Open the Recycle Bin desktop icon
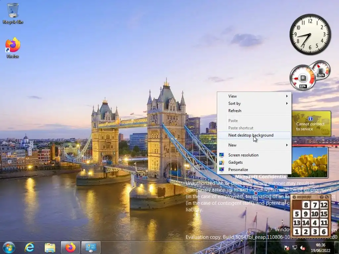 [13, 13]
